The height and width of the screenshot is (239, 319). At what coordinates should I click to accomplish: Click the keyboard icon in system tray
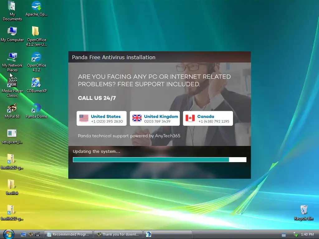(284, 235)
